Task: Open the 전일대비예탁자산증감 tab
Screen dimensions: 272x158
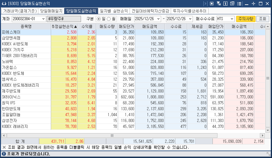Action: 150,11
